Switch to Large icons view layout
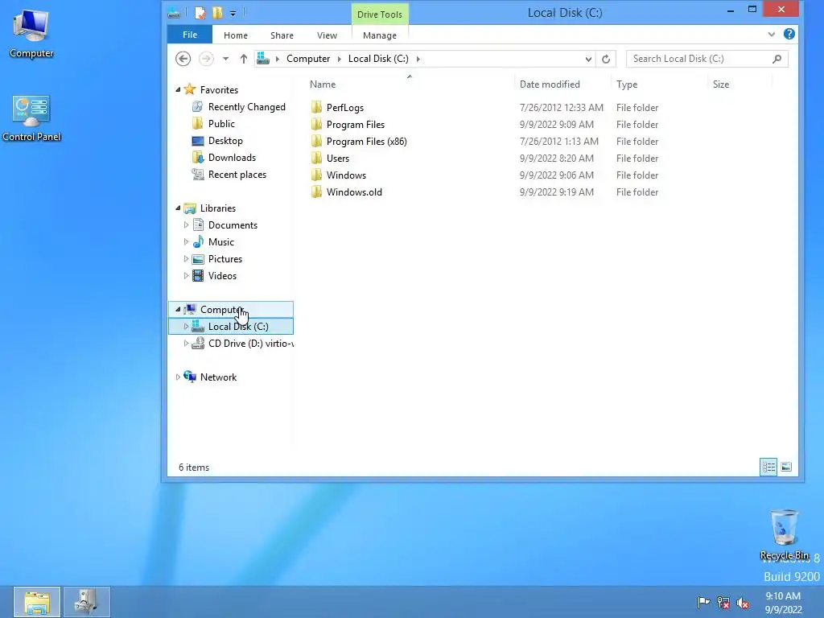 tap(786, 467)
